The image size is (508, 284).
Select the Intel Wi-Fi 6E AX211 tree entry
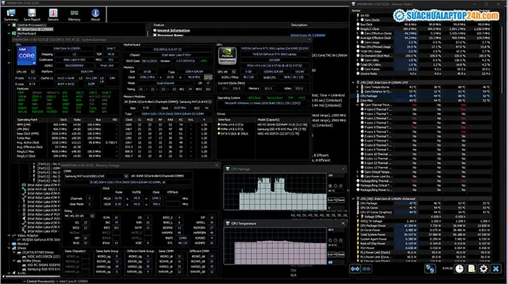point(44,190)
